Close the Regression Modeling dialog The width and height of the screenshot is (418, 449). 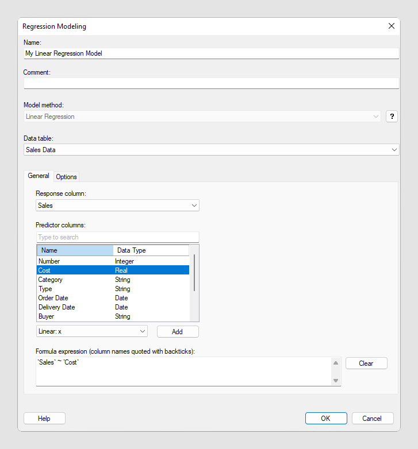point(392,26)
